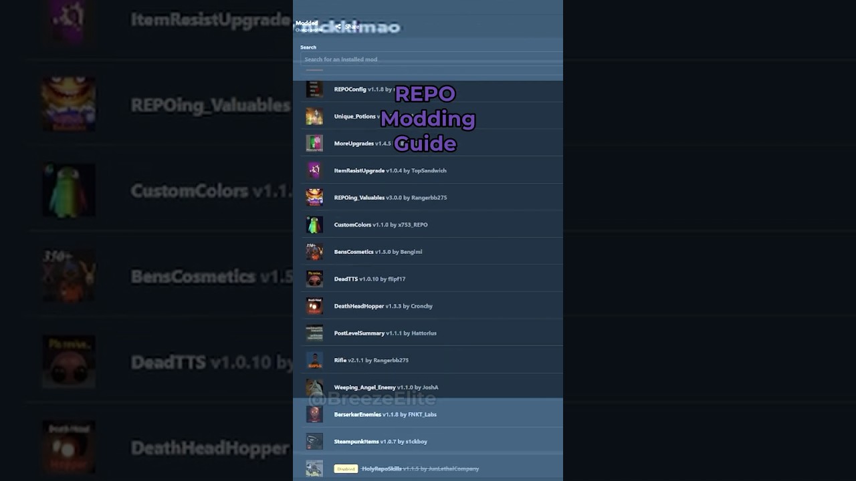Click the Share profile text
Viewport: 856px width, 481px height.
[x=352, y=27]
